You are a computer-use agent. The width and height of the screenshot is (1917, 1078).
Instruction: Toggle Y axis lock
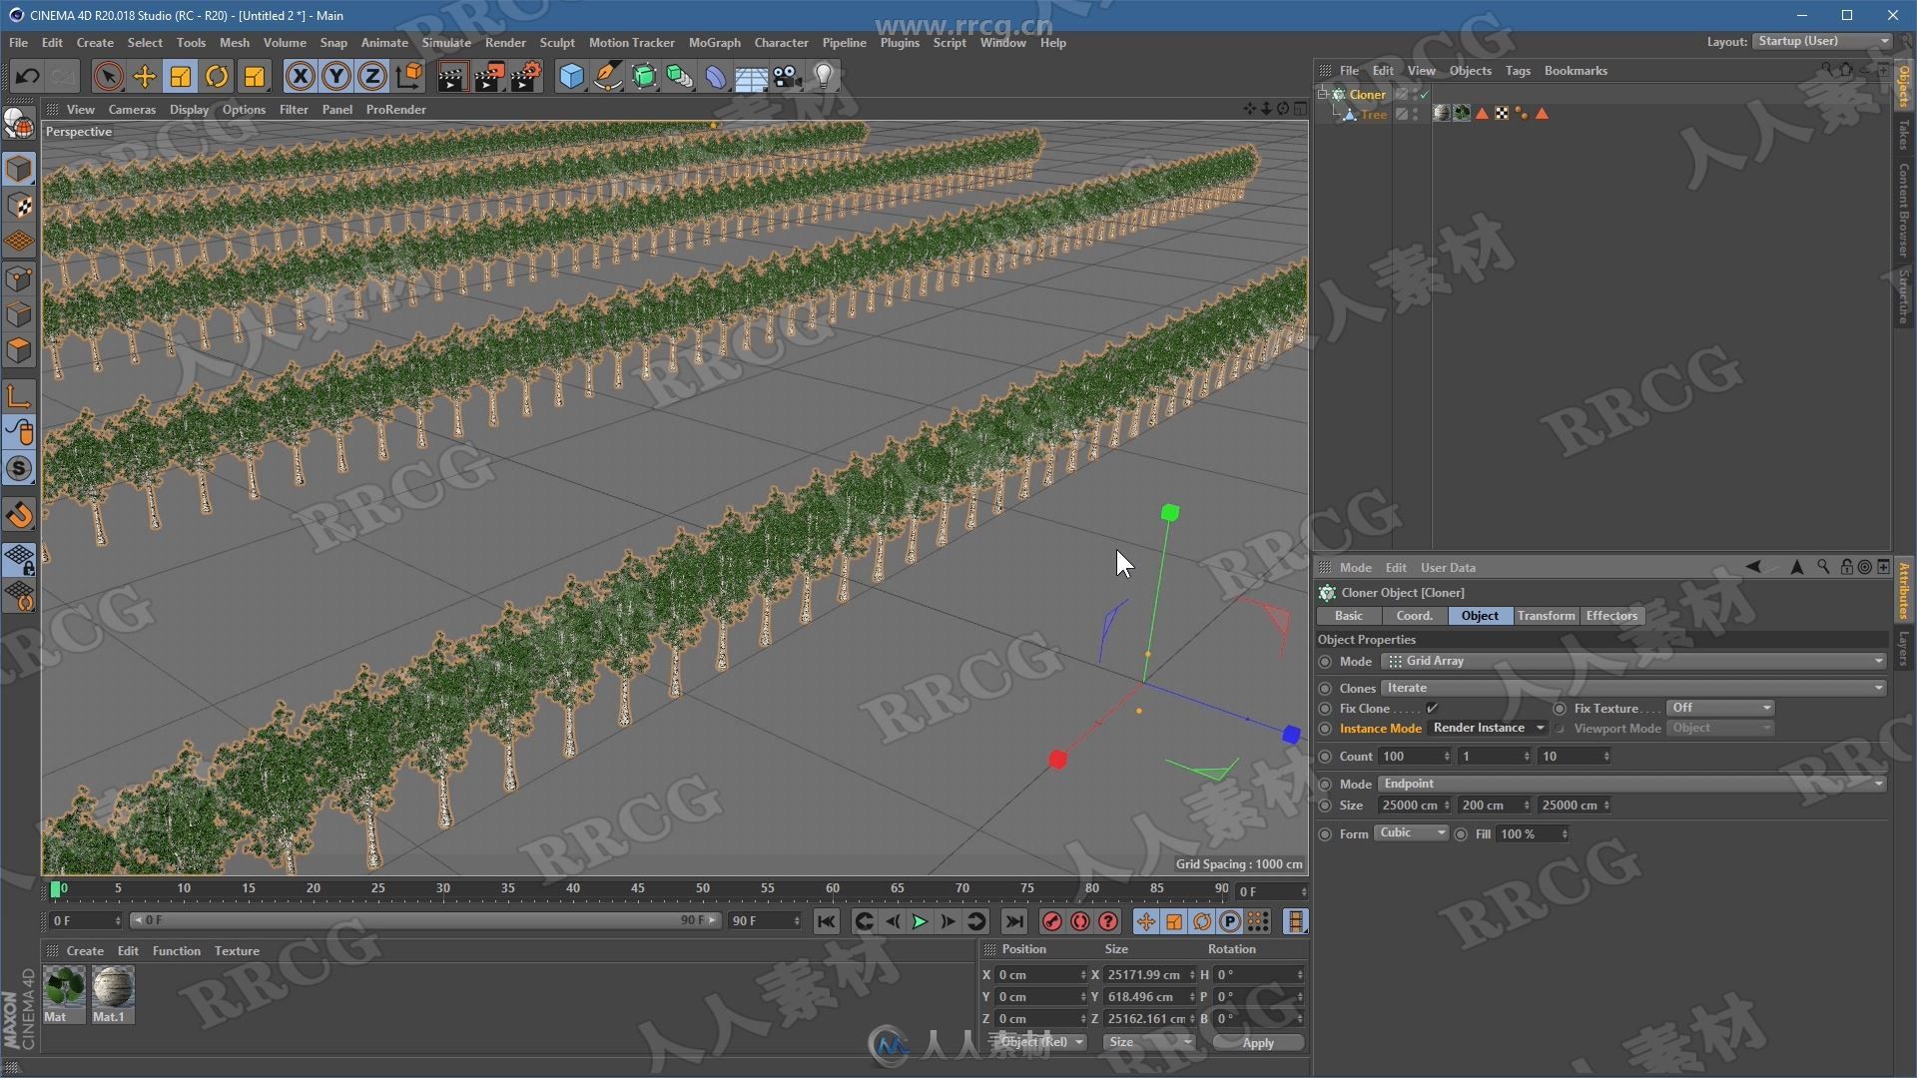coord(336,77)
